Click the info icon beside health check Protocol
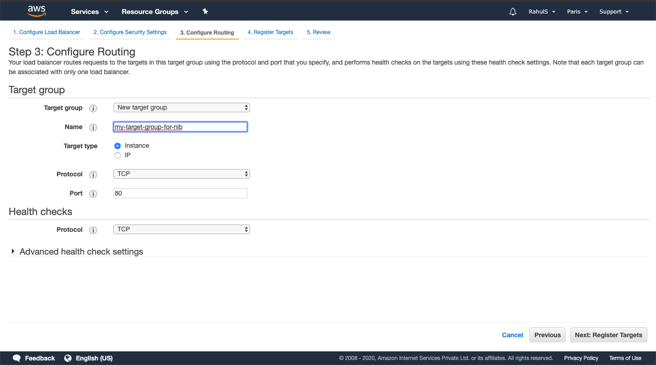The image size is (656, 365). point(93,230)
